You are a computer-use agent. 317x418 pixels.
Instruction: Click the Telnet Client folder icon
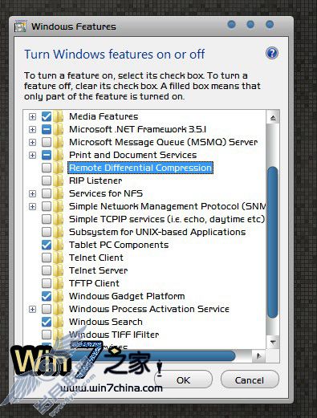click(58, 258)
